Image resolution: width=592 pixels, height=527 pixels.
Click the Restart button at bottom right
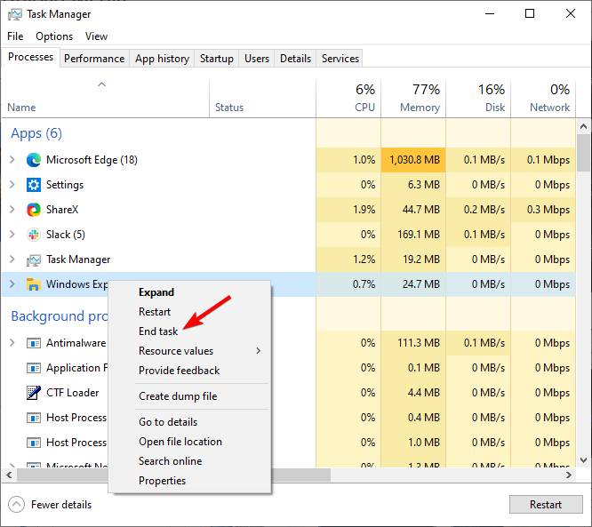(545, 505)
